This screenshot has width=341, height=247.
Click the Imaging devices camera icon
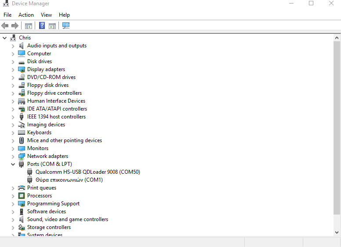(21, 125)
